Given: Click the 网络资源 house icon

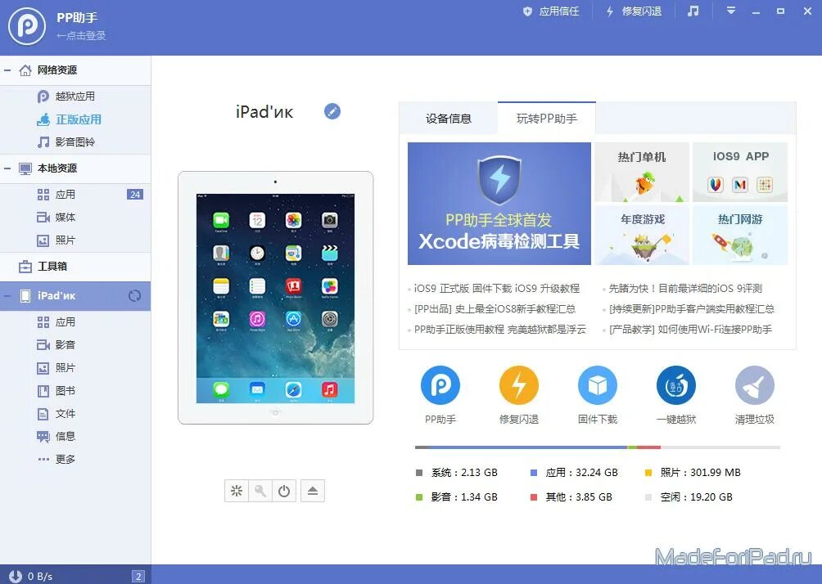Looking at the screenshot, I should coord(25,70).
